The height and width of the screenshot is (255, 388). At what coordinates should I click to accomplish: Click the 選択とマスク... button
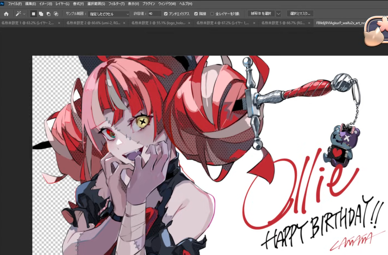pos(300,14)
